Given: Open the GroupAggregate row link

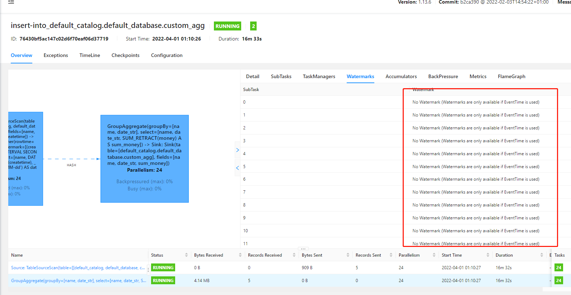Looking at the screenshot, I should 79,281.
